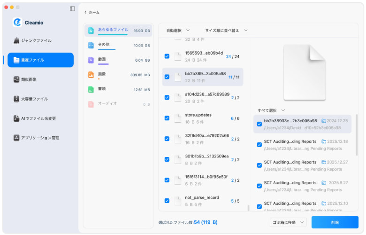The width and height of the screenshot is (366, 235).
Task: Uncheck the 301b1b9b...2132509ea checkbox
Action: point(167,159)
